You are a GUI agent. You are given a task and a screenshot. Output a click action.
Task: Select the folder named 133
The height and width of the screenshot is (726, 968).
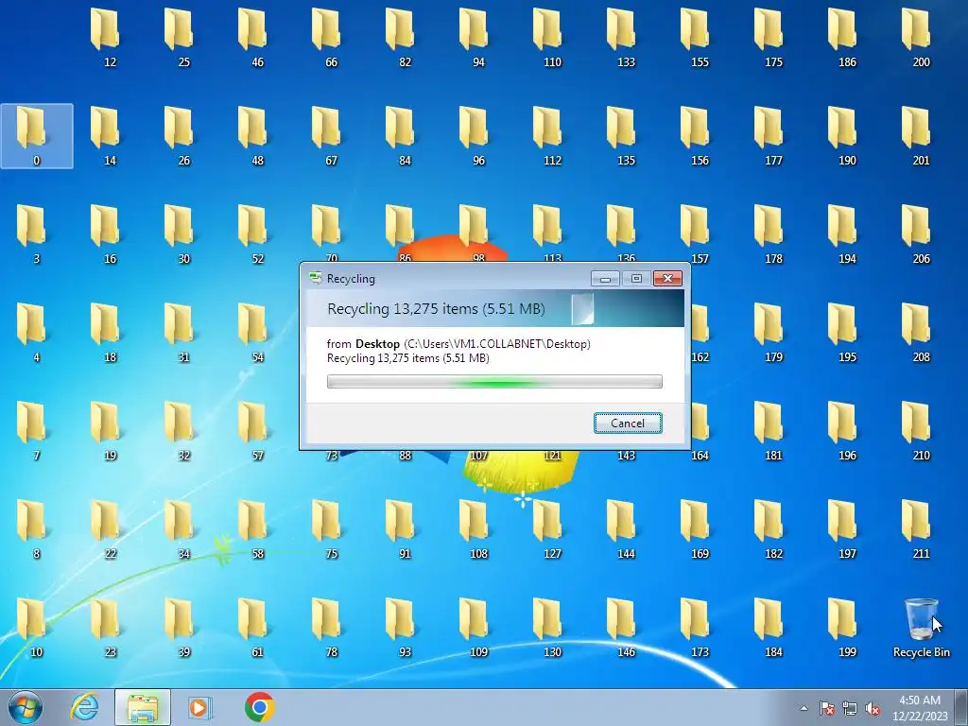626,38
